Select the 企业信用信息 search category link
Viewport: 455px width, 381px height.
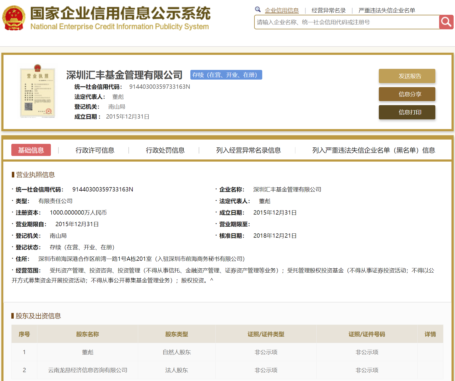[282, 10]
